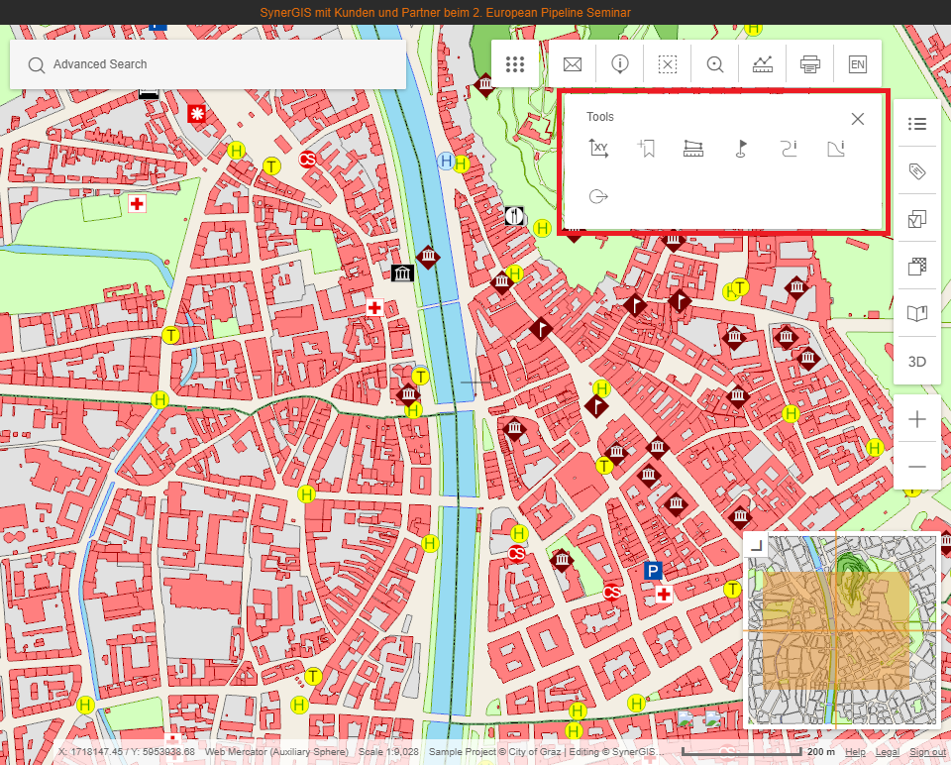Click the Sign out link
This screenshot has height=765, width=951.
click(x=928, y=752)
